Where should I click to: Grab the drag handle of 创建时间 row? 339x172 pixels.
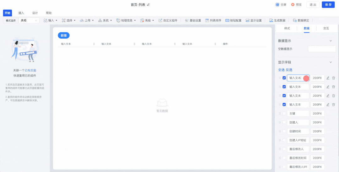point(280,131)
